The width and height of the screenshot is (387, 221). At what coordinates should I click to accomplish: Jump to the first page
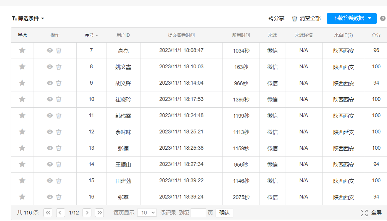[48, 213]
